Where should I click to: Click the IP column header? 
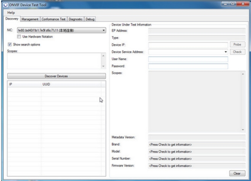coord(24,84)
